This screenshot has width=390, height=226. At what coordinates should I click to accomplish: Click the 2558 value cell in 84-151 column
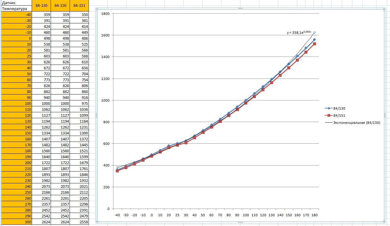[x=80, y=222]
